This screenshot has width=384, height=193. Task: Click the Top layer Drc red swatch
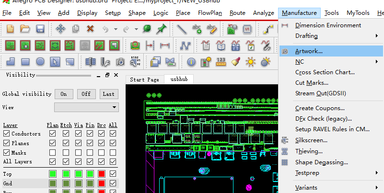point(101,174)
